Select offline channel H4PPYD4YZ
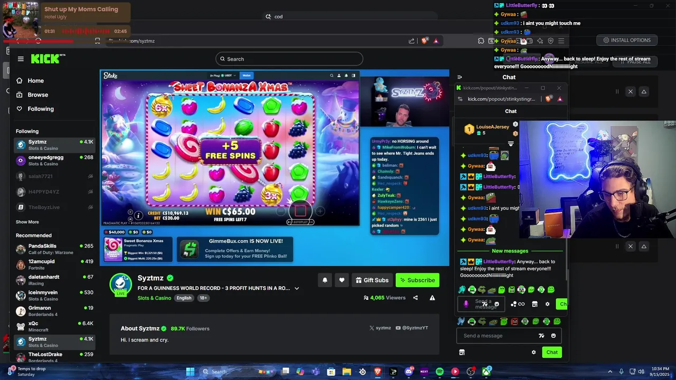The height and width of the screenshot is (380, 676). click(55, 192)
